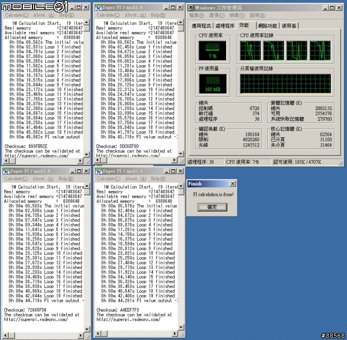Click scroll-down arrow in top-middle Super PI window
This screenshot has height=340, width=347.
coord(181,153)
